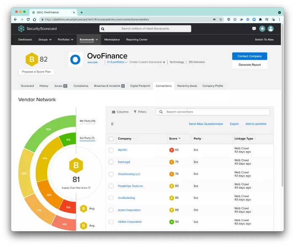295x246 pixels.
Task: Click the browser back arrow
Action: tap(16, 19)
